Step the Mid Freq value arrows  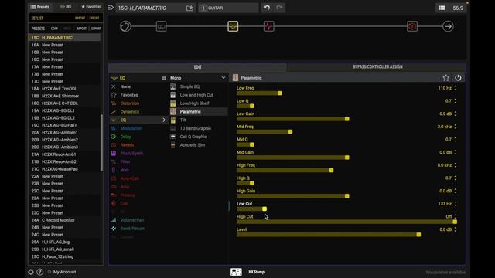[456, 127]
